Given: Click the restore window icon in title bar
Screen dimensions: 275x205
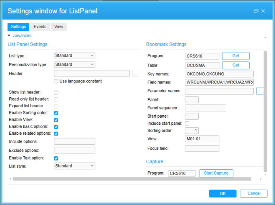Looking at the screenshot, I should [256, 11].
